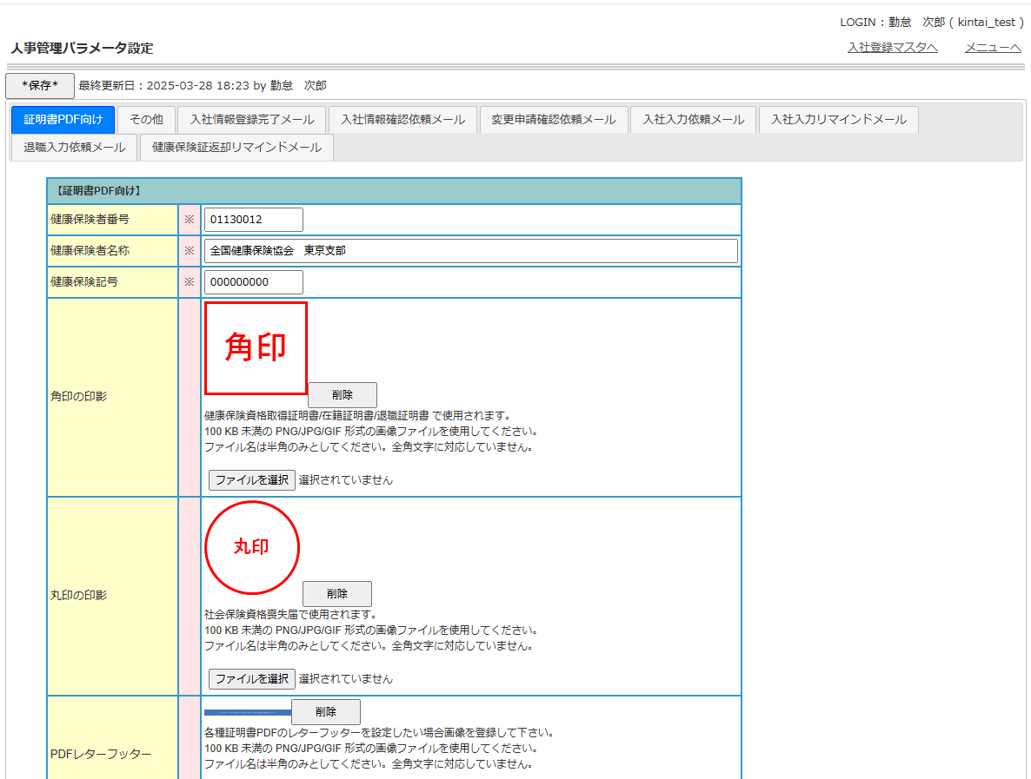Click the メニューへ link
The image size is (1031, 779).
(x=993, y=48)
